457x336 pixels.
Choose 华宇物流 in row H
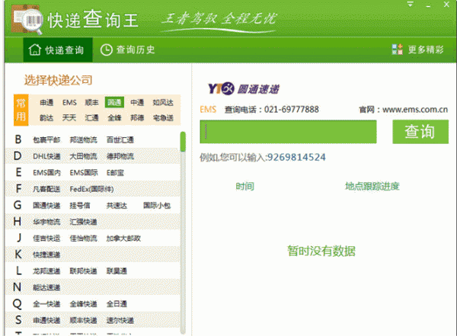pyautogui.click(x=46, y=222)
